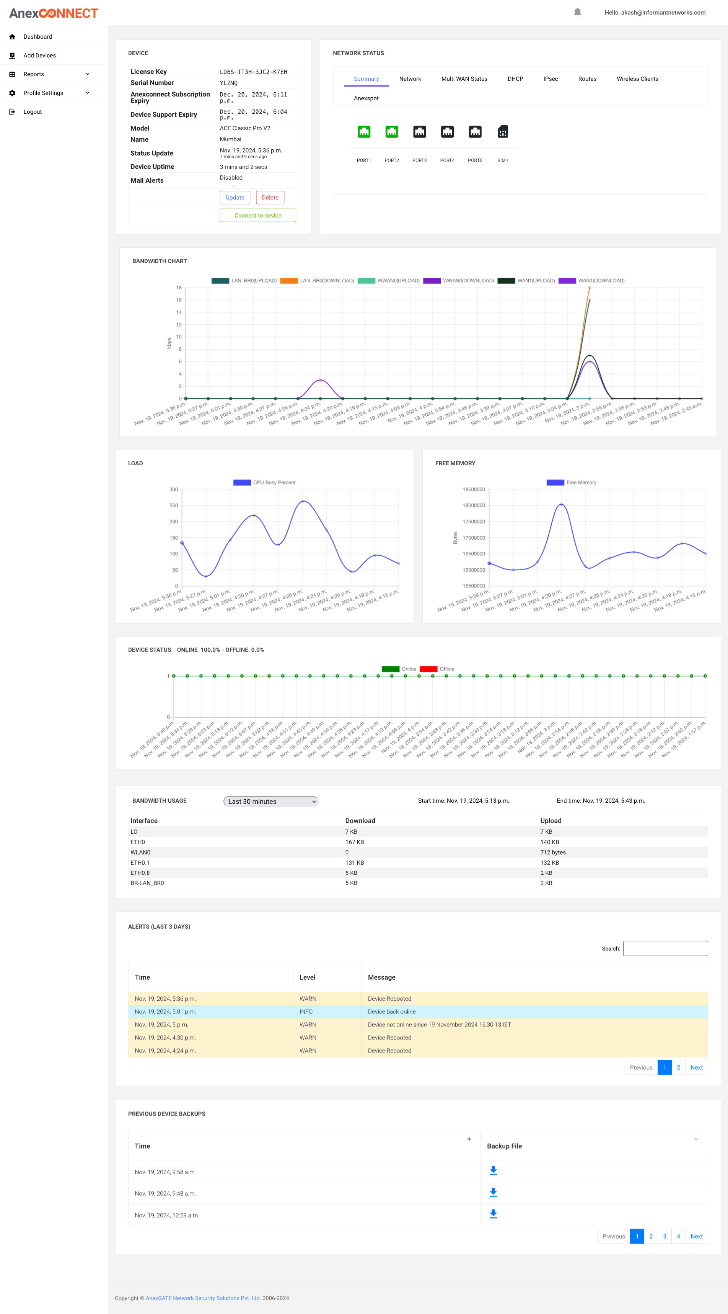Download the 12:59 a.m. backup file
The width and height of the screenshot is (728, 1314).
click(493, 1214)
